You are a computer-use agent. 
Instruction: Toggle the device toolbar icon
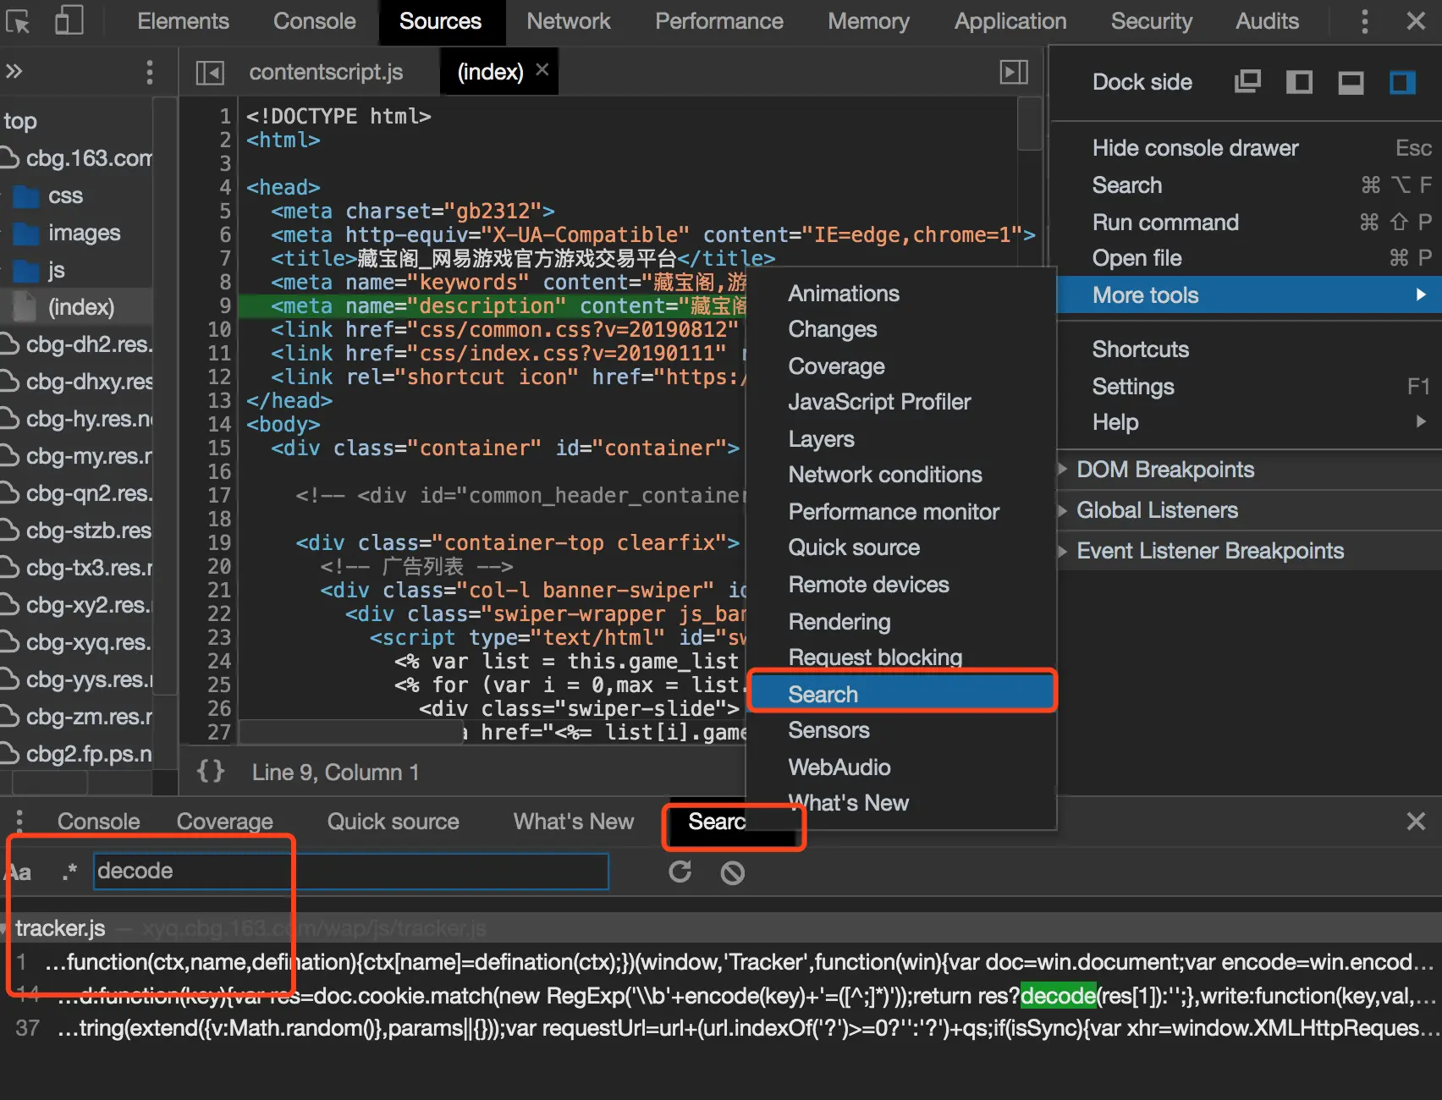pos(69,20)
